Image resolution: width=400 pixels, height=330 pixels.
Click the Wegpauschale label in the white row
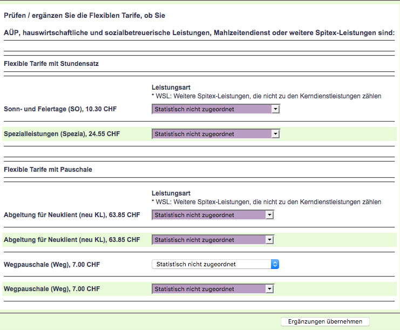point(52,265)
